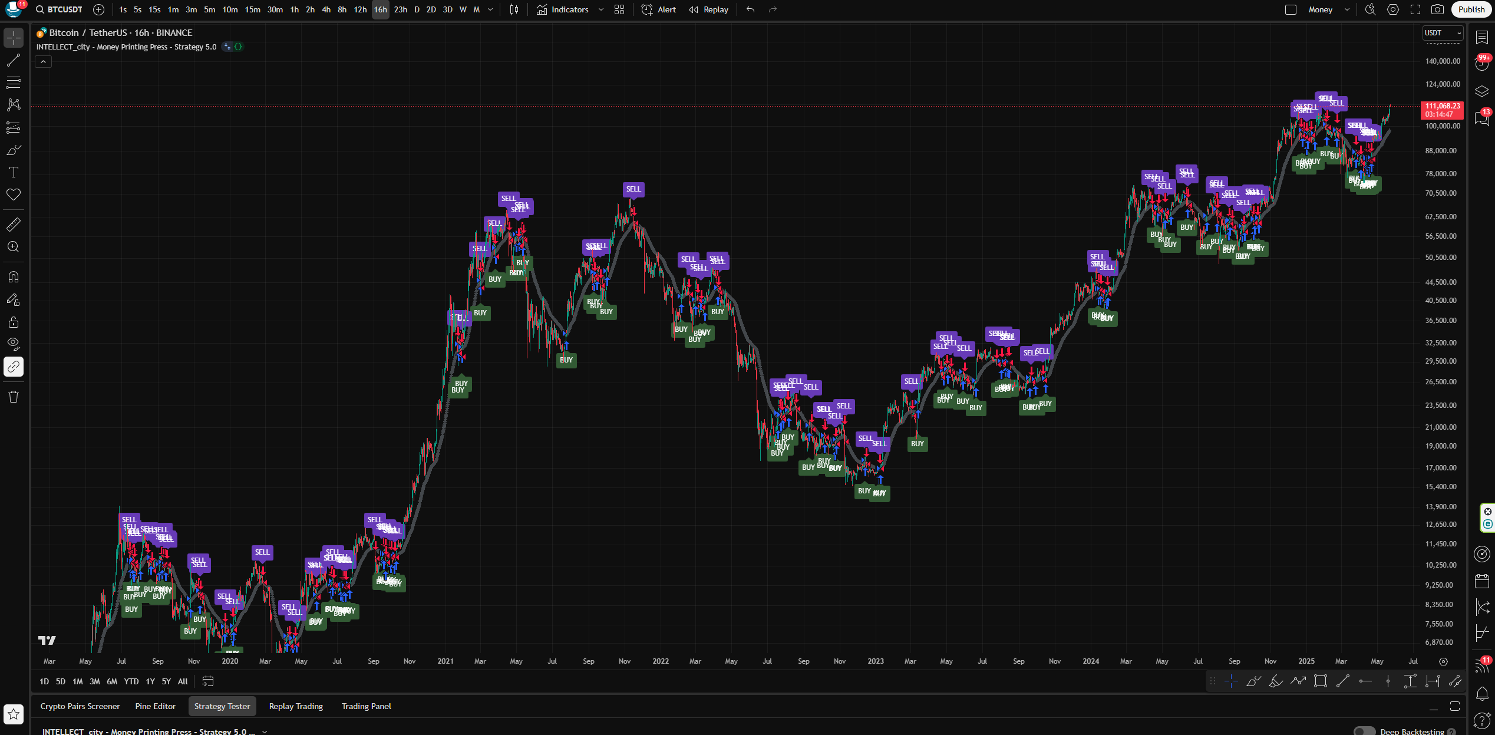
Task: Set the range to 1Y
Action: click(150, 681)
